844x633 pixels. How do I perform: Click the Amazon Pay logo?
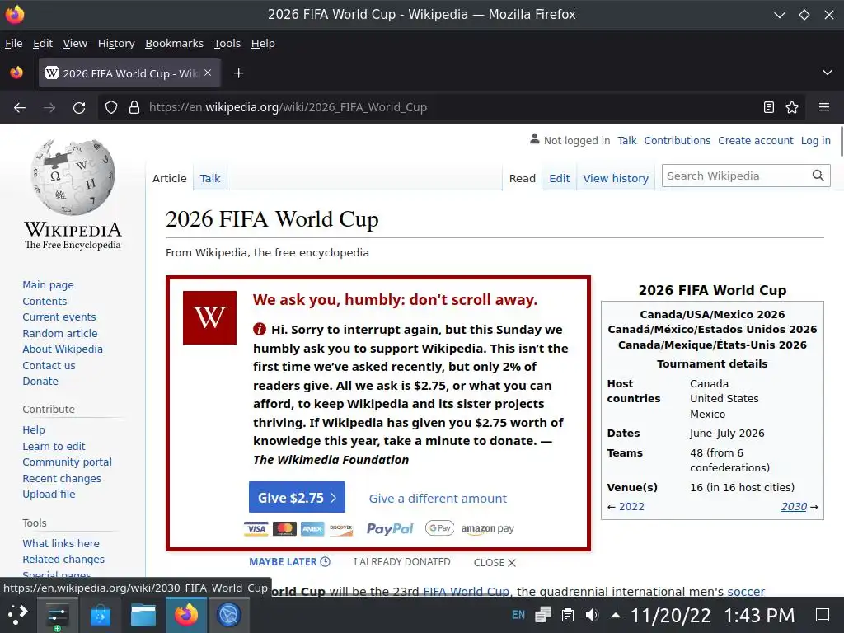coord(488,528)
